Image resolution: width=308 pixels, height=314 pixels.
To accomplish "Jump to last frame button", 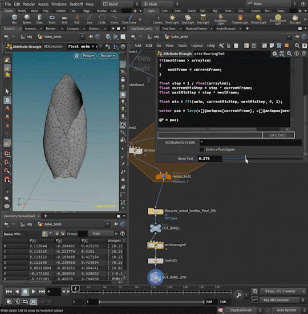I will pyautogui.click(x=42, y=291).
